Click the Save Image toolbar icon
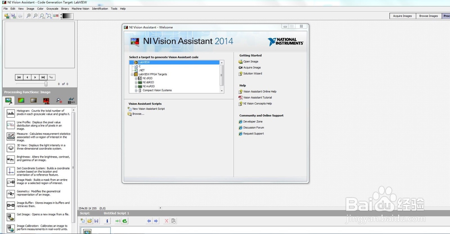Screen dimensions: 450x234 point(13,16)
